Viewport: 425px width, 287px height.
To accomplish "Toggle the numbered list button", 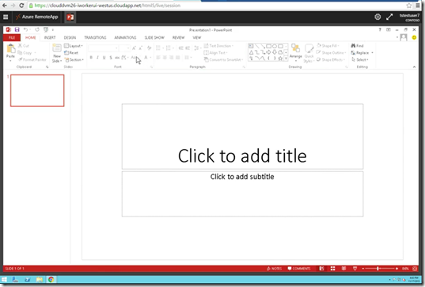I will tap(169, 48).
